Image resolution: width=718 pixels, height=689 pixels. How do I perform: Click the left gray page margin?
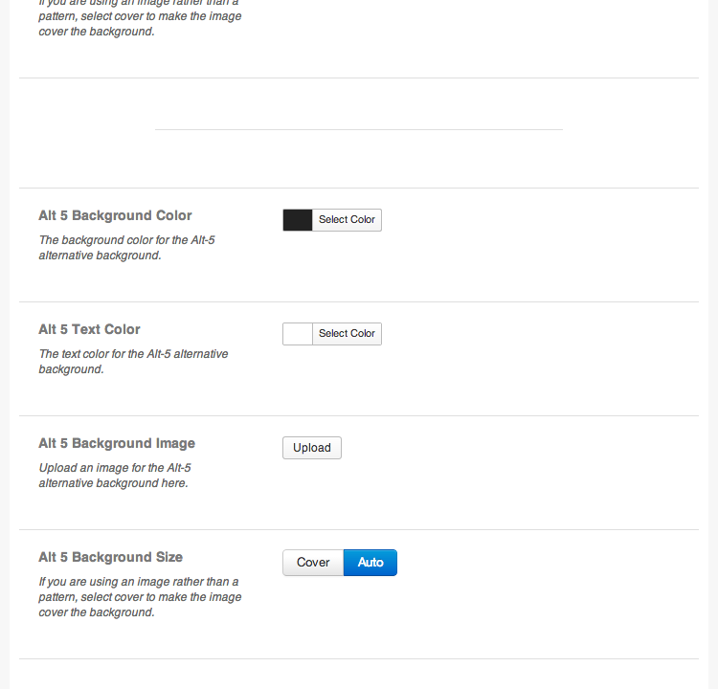pyautogui.click(x=5, y=344)
